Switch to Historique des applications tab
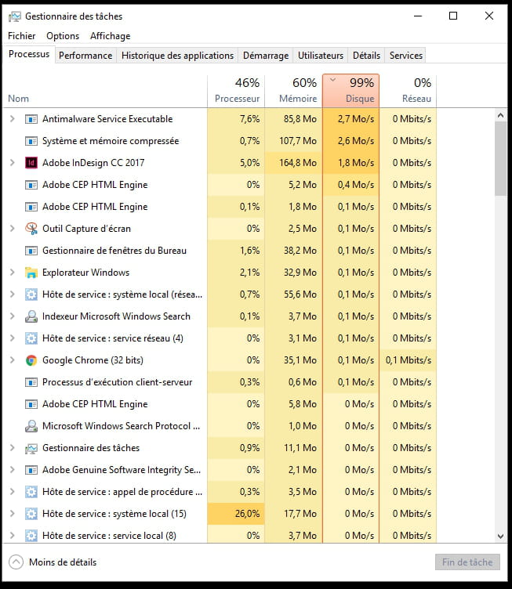 pyautogui.click(x=177, y=56)
